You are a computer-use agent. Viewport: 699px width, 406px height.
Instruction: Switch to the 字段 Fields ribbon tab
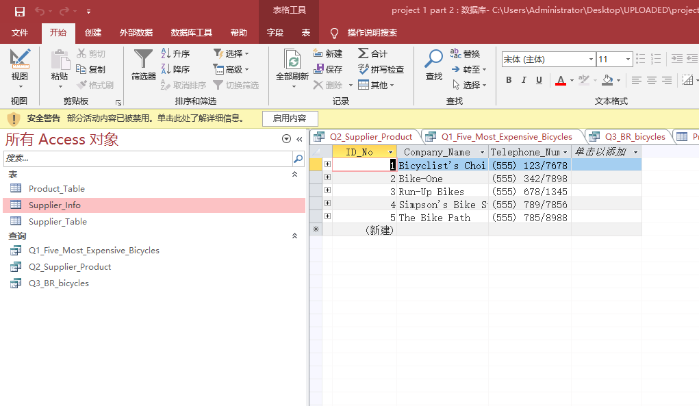275,33
